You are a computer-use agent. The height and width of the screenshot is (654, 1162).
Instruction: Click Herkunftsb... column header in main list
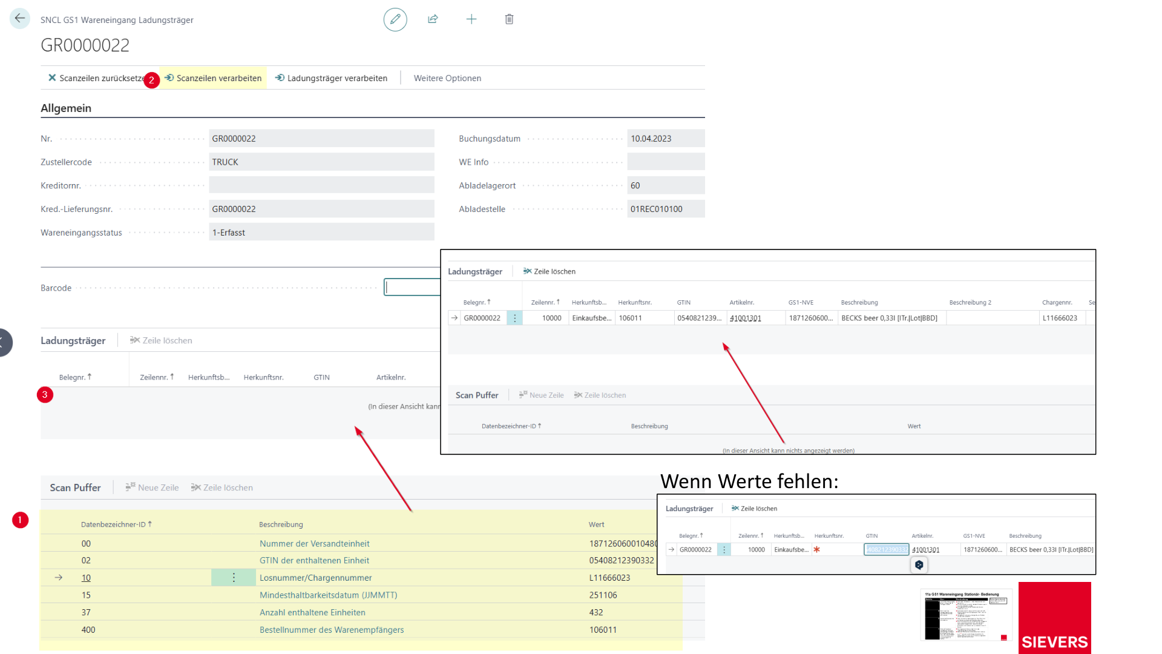(x=209, y=377)
